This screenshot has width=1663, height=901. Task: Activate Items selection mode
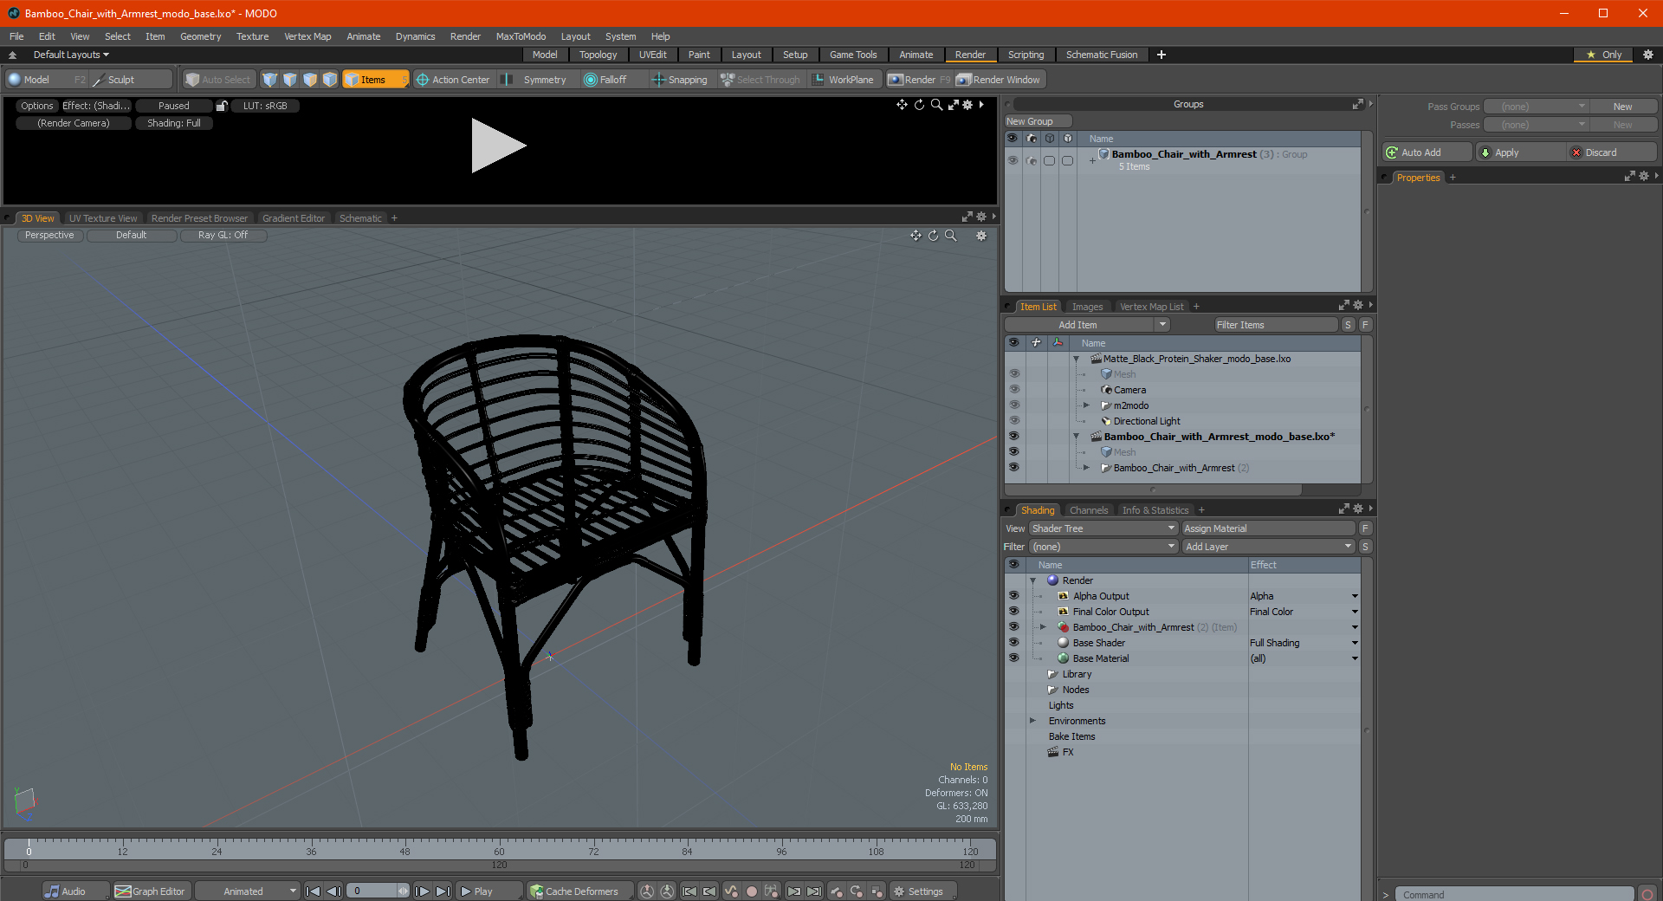click(x=375, y=80)
